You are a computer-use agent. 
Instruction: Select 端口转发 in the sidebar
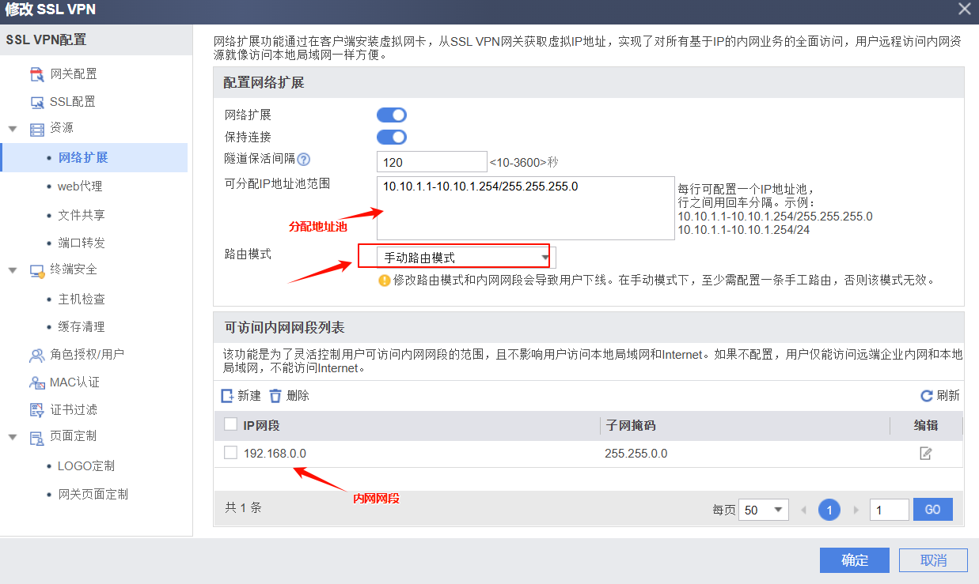pos(82,243)
